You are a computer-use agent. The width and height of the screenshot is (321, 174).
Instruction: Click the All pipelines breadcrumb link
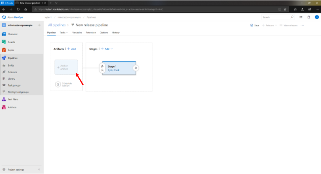(x=57, y=26)
